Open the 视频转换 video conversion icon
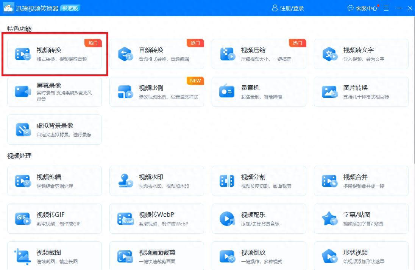This screenshot has width=415, height=270. tap(23, 54)
